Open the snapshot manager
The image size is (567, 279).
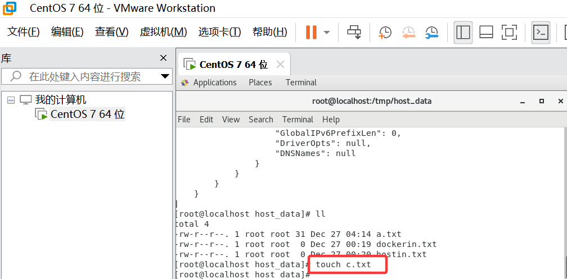[x=431, y=33]
